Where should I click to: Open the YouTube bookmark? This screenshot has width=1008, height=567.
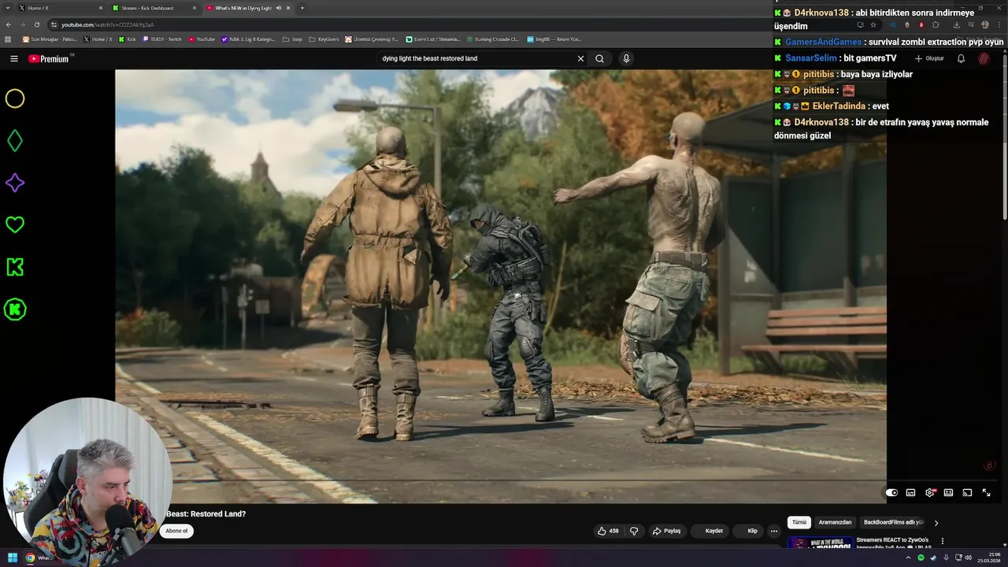(x=202, y=39)
